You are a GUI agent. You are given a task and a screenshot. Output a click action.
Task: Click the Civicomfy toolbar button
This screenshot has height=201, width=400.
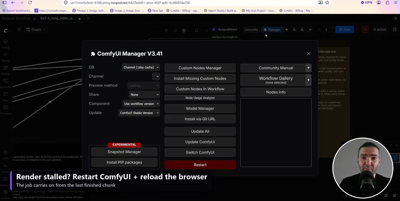click(x=251, y=30)
